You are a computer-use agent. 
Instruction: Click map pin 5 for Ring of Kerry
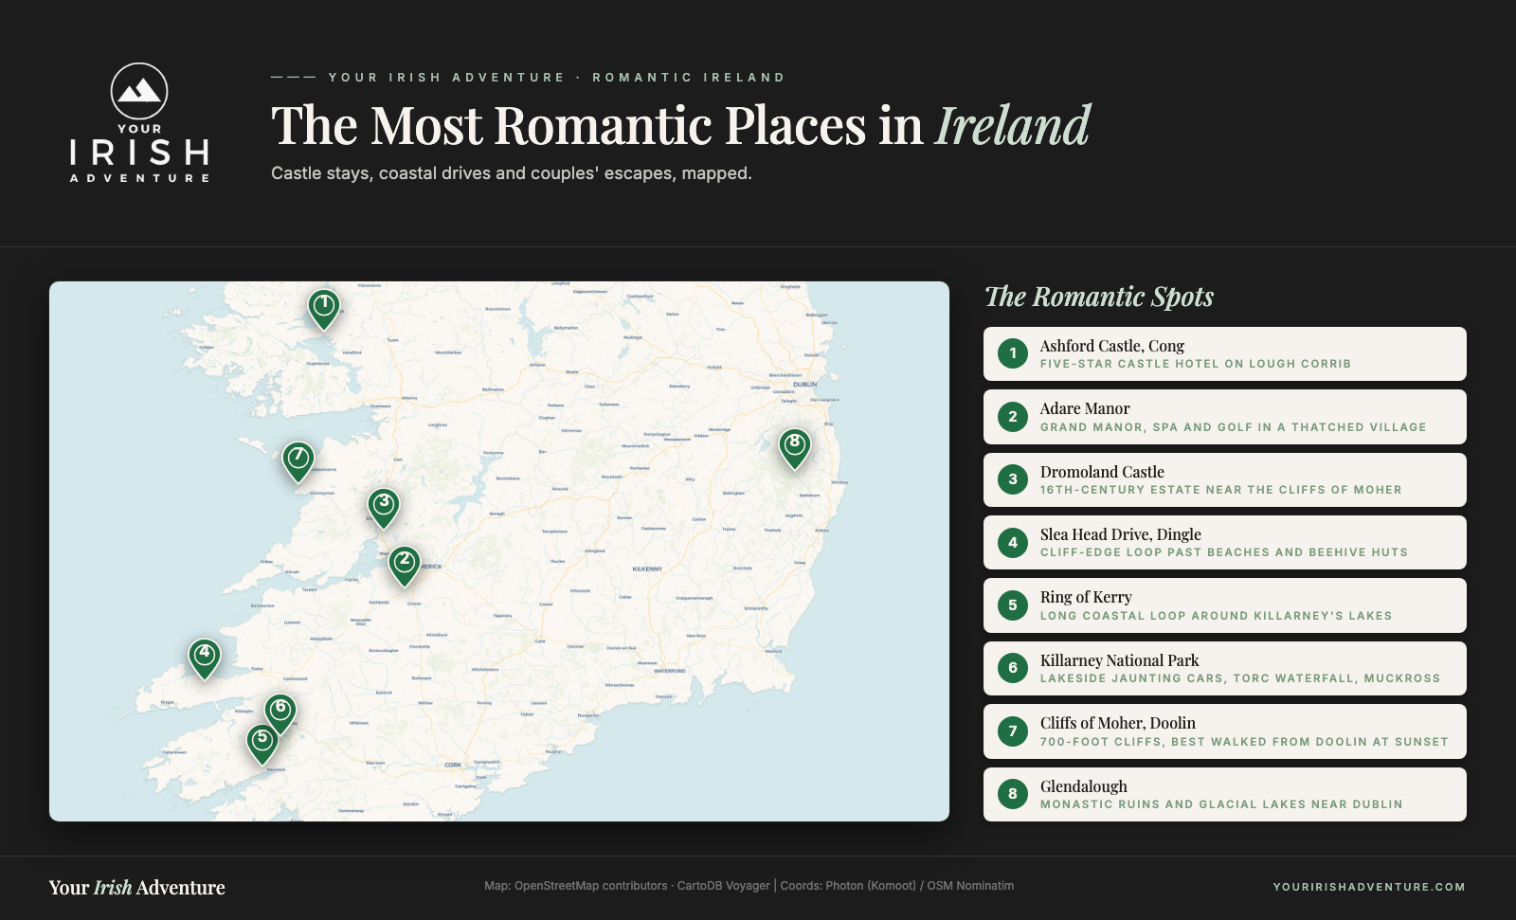coord(262,744)
